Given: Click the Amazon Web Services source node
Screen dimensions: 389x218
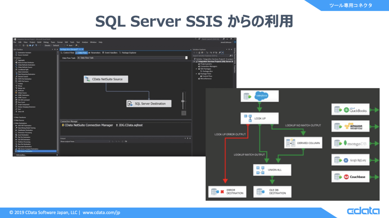Looking at the screenshot, I should [350, 125].
